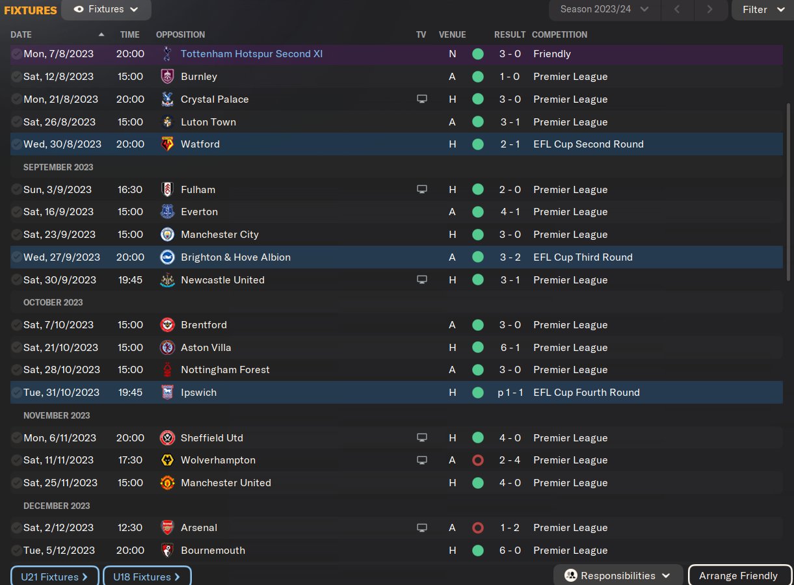This screenshot has width=794, height=585.
Task: Click the TV broadcast icon for Sheffield Utd
Action: (x=422, y=438)
